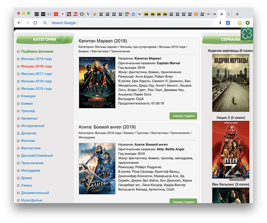
Task: Open the 'Триллер' sidebar category
Action: tap(28, 111)
